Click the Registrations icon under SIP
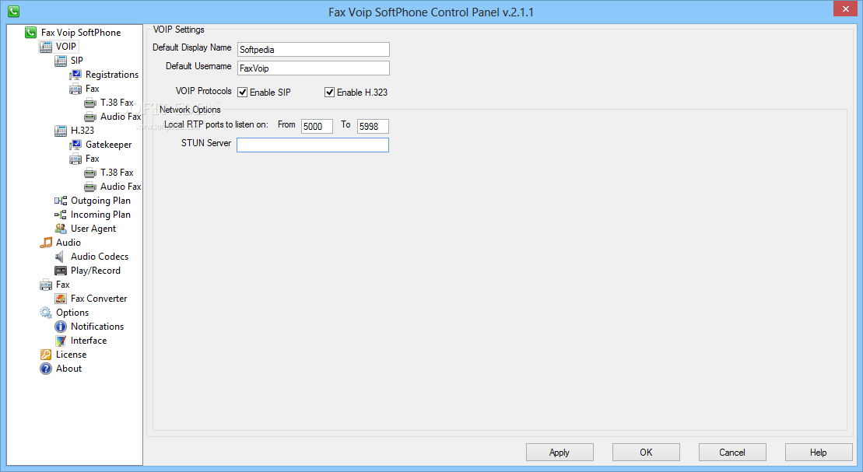The image size is (863, 472). click(x=75, y=75)
